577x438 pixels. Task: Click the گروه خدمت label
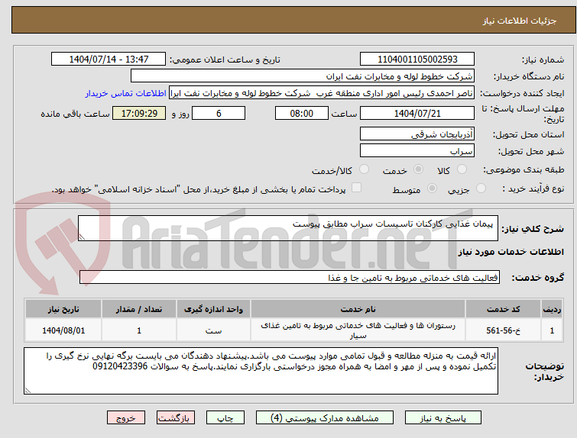click(x=537, y=278)
